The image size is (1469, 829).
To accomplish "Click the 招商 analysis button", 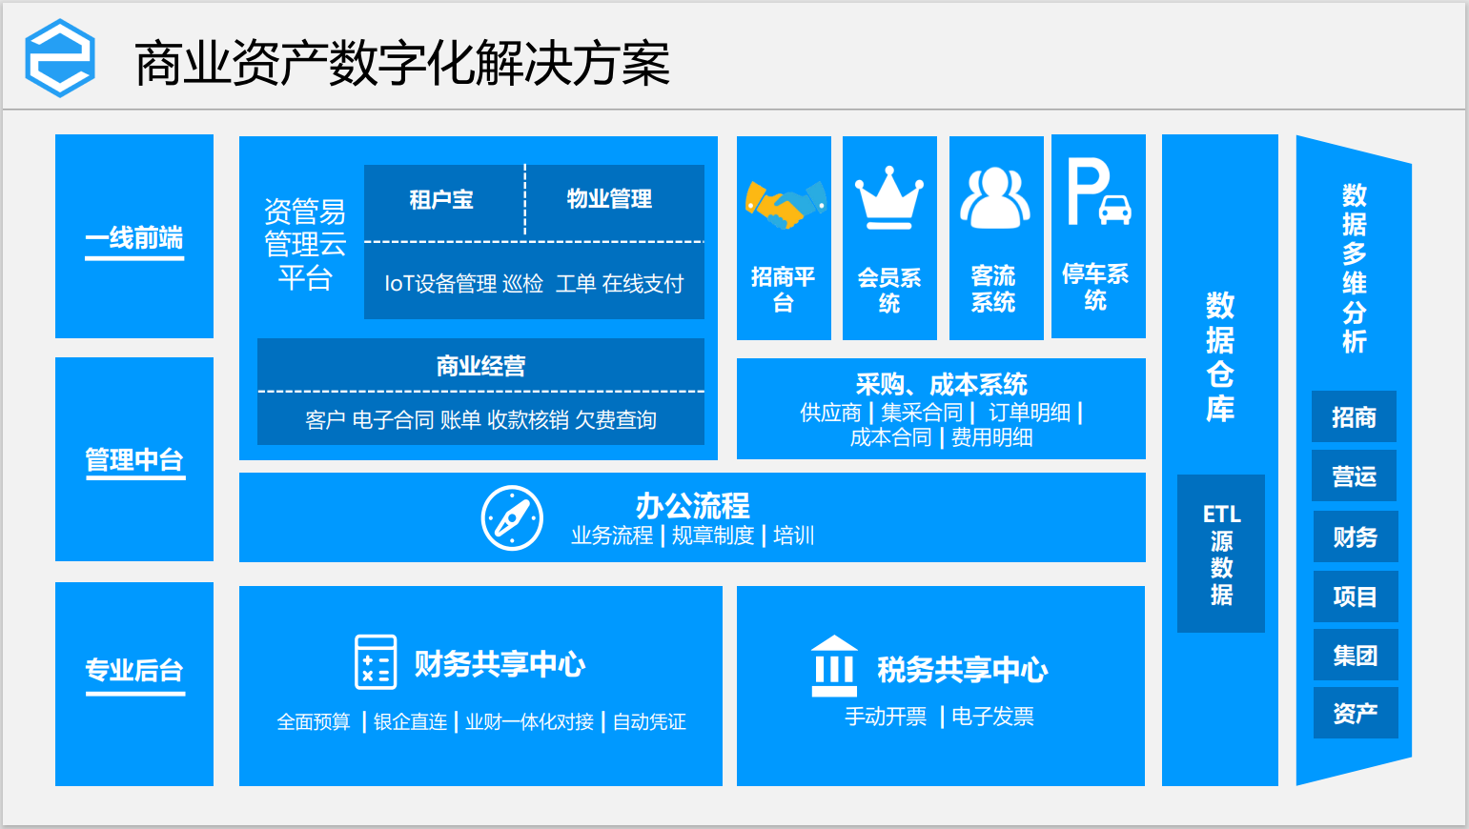I will [1354, 417].
